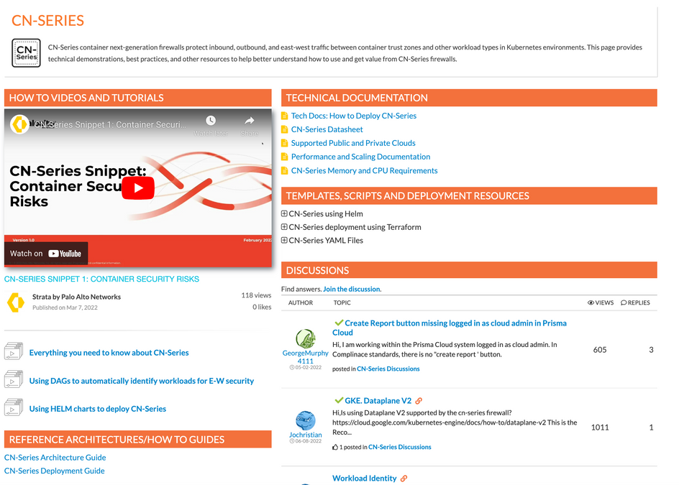Viewport: 679px width, 485px height.
Task: Click the Share arrow icon on video
Action: pyautogui.click(x=250, y=121)
